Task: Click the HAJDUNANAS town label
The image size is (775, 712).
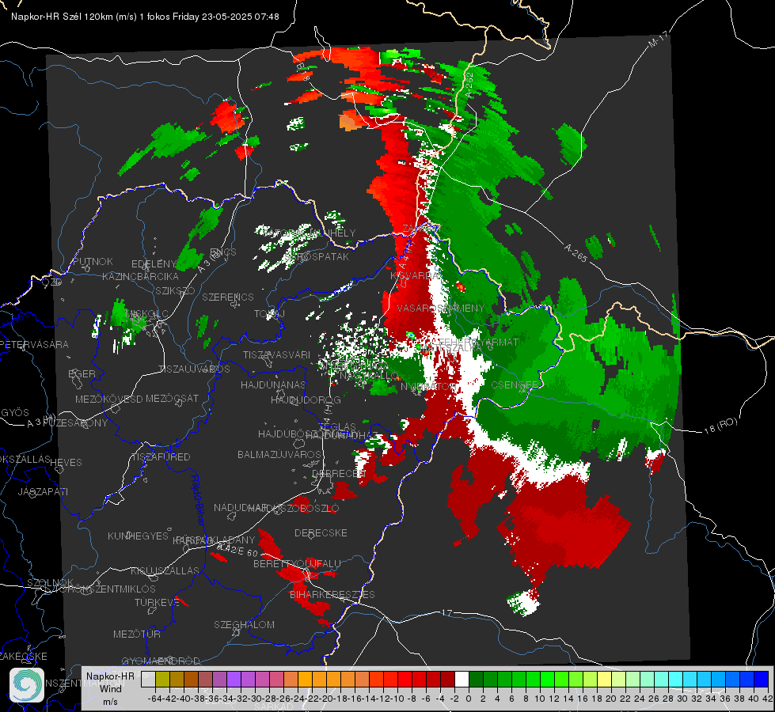Action: tap(273, 384)
